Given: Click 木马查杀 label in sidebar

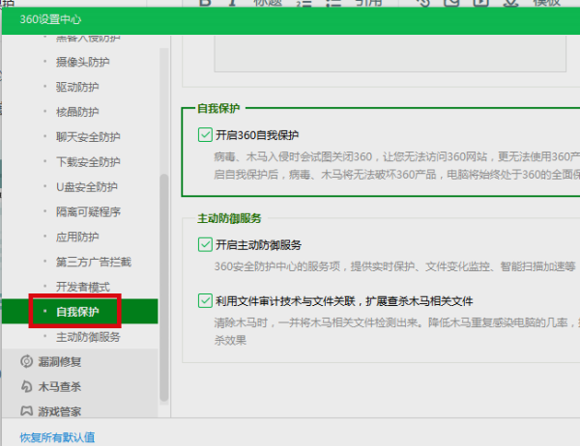Looking at the screenshot, I should (x=60, y=387).
